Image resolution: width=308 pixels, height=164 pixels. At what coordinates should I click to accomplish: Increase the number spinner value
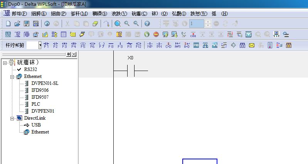(208, 22)
